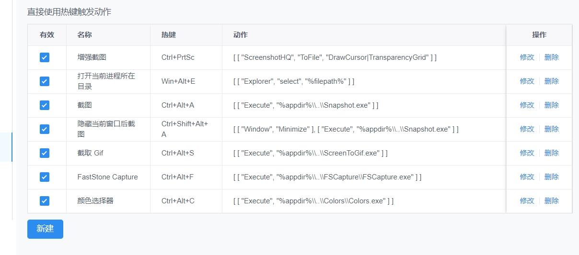Viewport: 579px width, 255px height.
Task: Click the 热键 column header
Action: point(169,35)
